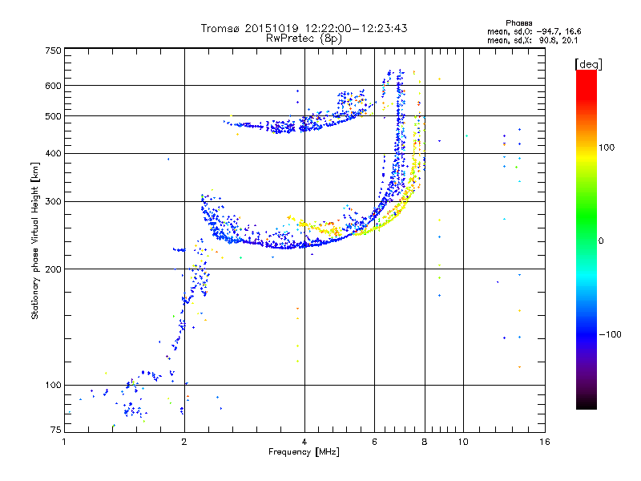Click the colorbar "-100" degree label

click(610, 334)
